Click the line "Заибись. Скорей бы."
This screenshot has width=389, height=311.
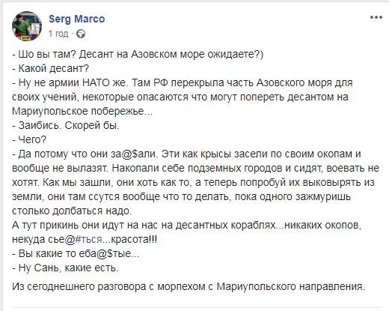(66, 125)
